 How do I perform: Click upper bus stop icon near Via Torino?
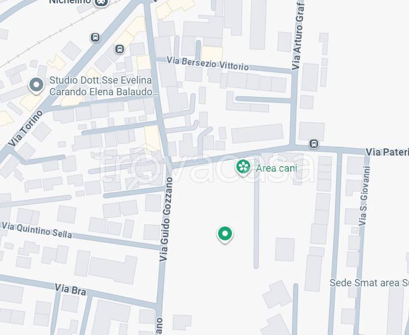(x=95, y=37)
